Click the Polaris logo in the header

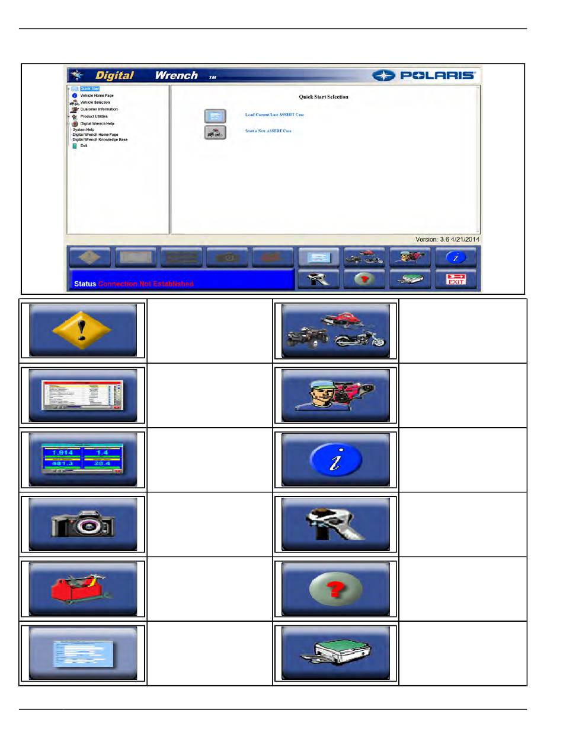click(424, 75)
